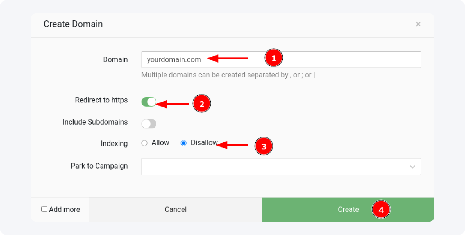Click the Create Domain dialog title
The height and width of the screenshot is (235, 465).
(x=73, y=24)
